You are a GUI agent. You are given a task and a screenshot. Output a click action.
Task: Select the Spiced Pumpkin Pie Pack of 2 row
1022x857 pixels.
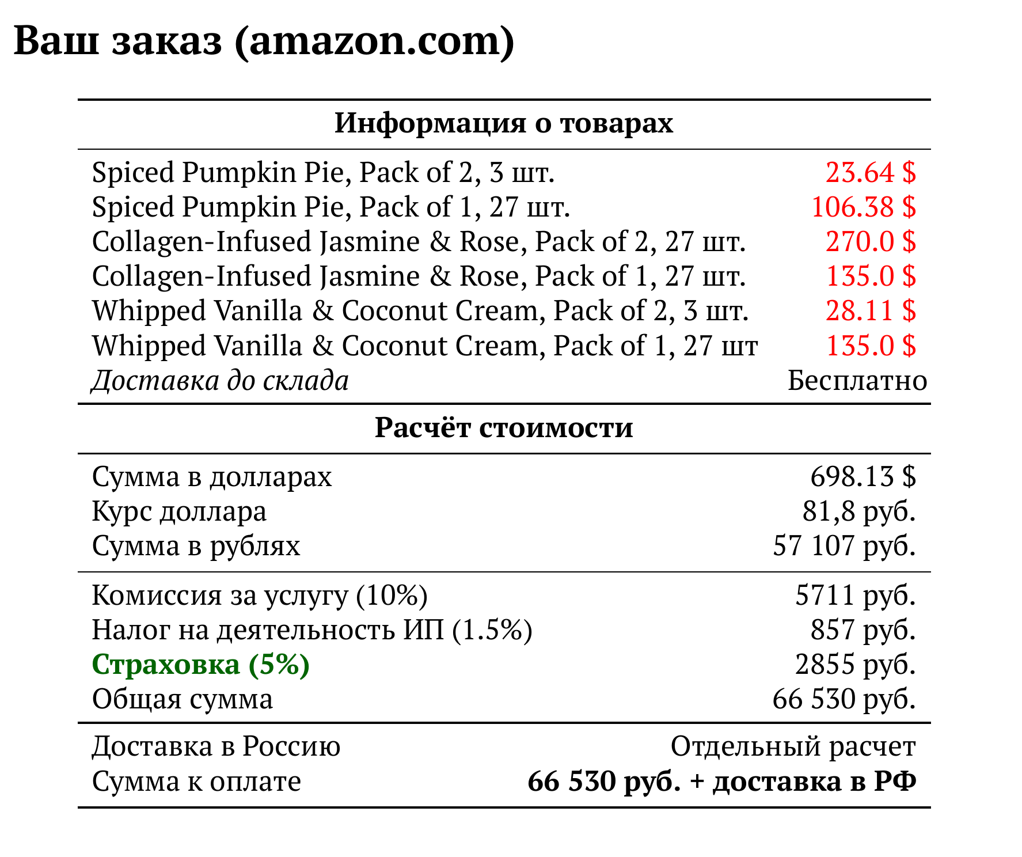pyautogui.click(x=323, y=173)
